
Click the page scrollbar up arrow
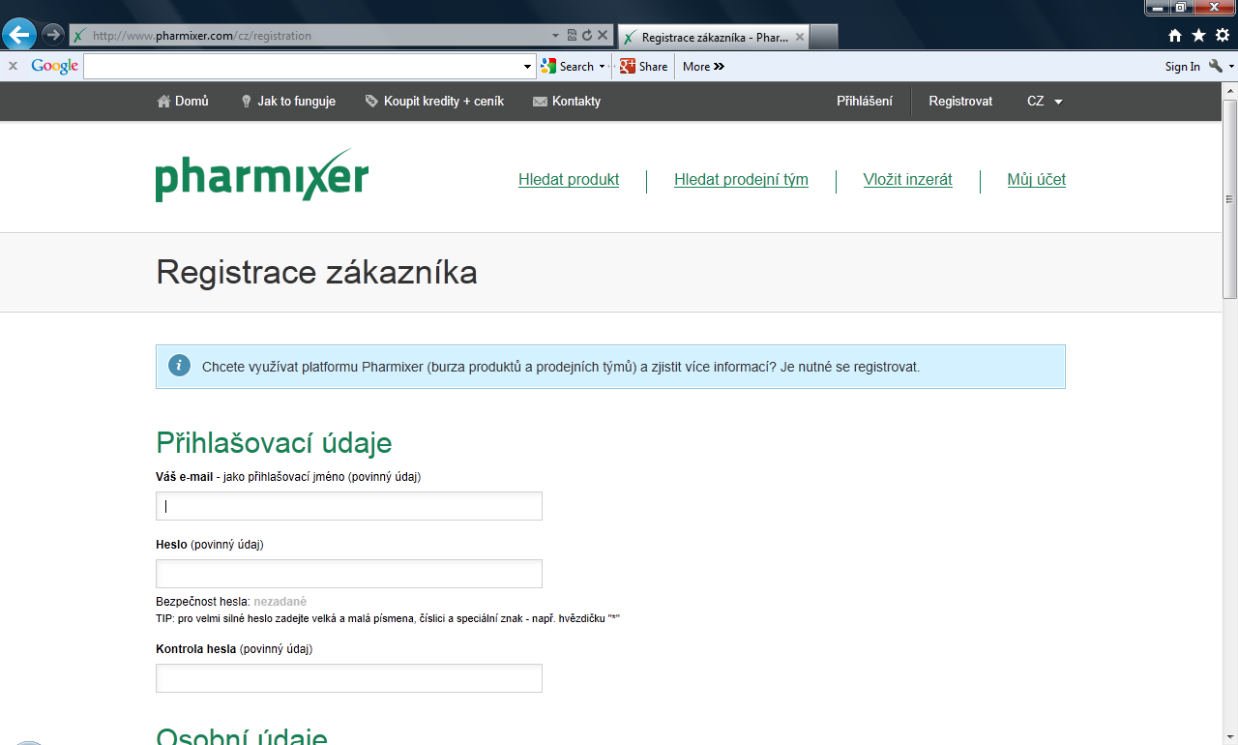coord(1230,90)
